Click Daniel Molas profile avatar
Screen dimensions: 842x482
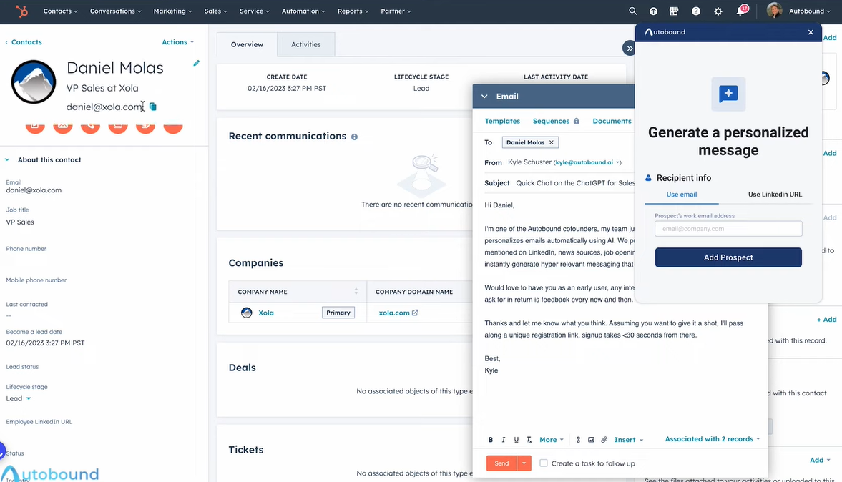pos(34,82)
